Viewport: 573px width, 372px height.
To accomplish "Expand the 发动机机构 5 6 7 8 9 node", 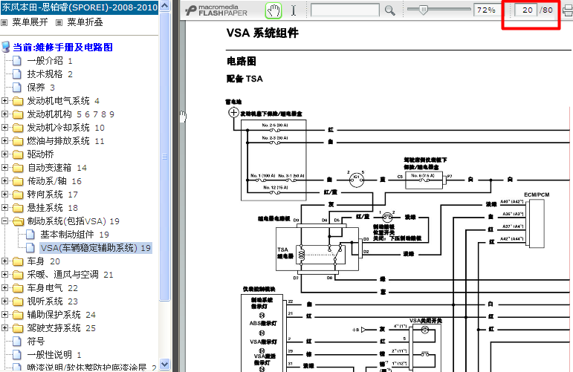I will 4,114.
